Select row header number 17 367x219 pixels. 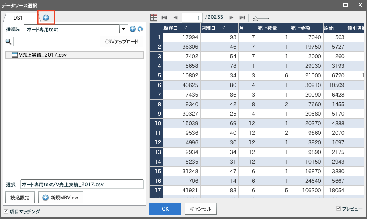156,190
